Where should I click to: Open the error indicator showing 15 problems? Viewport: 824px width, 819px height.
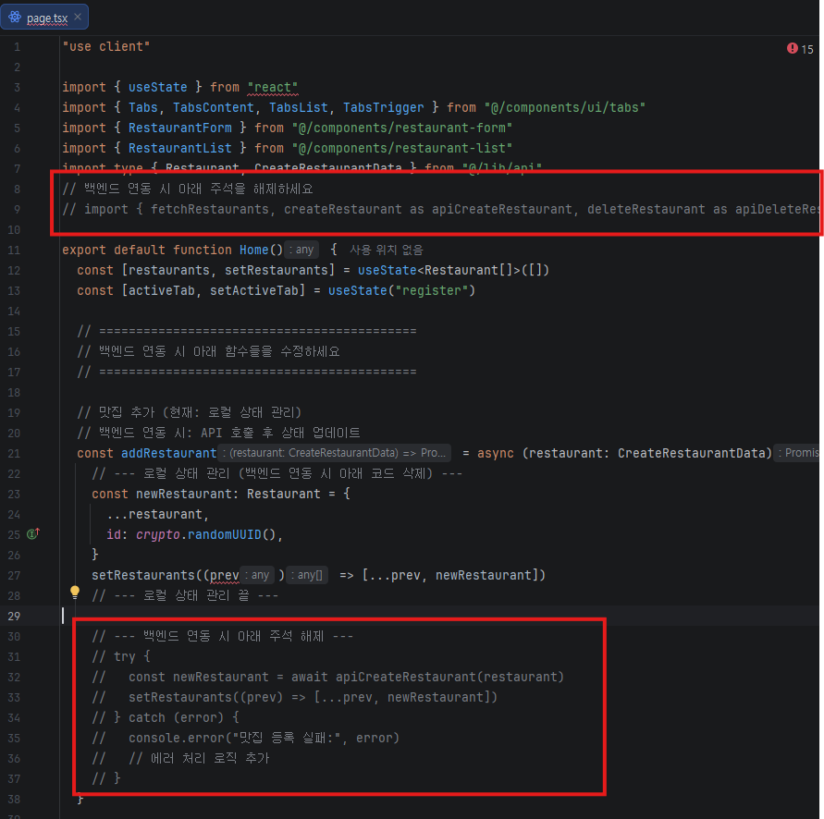800,49
